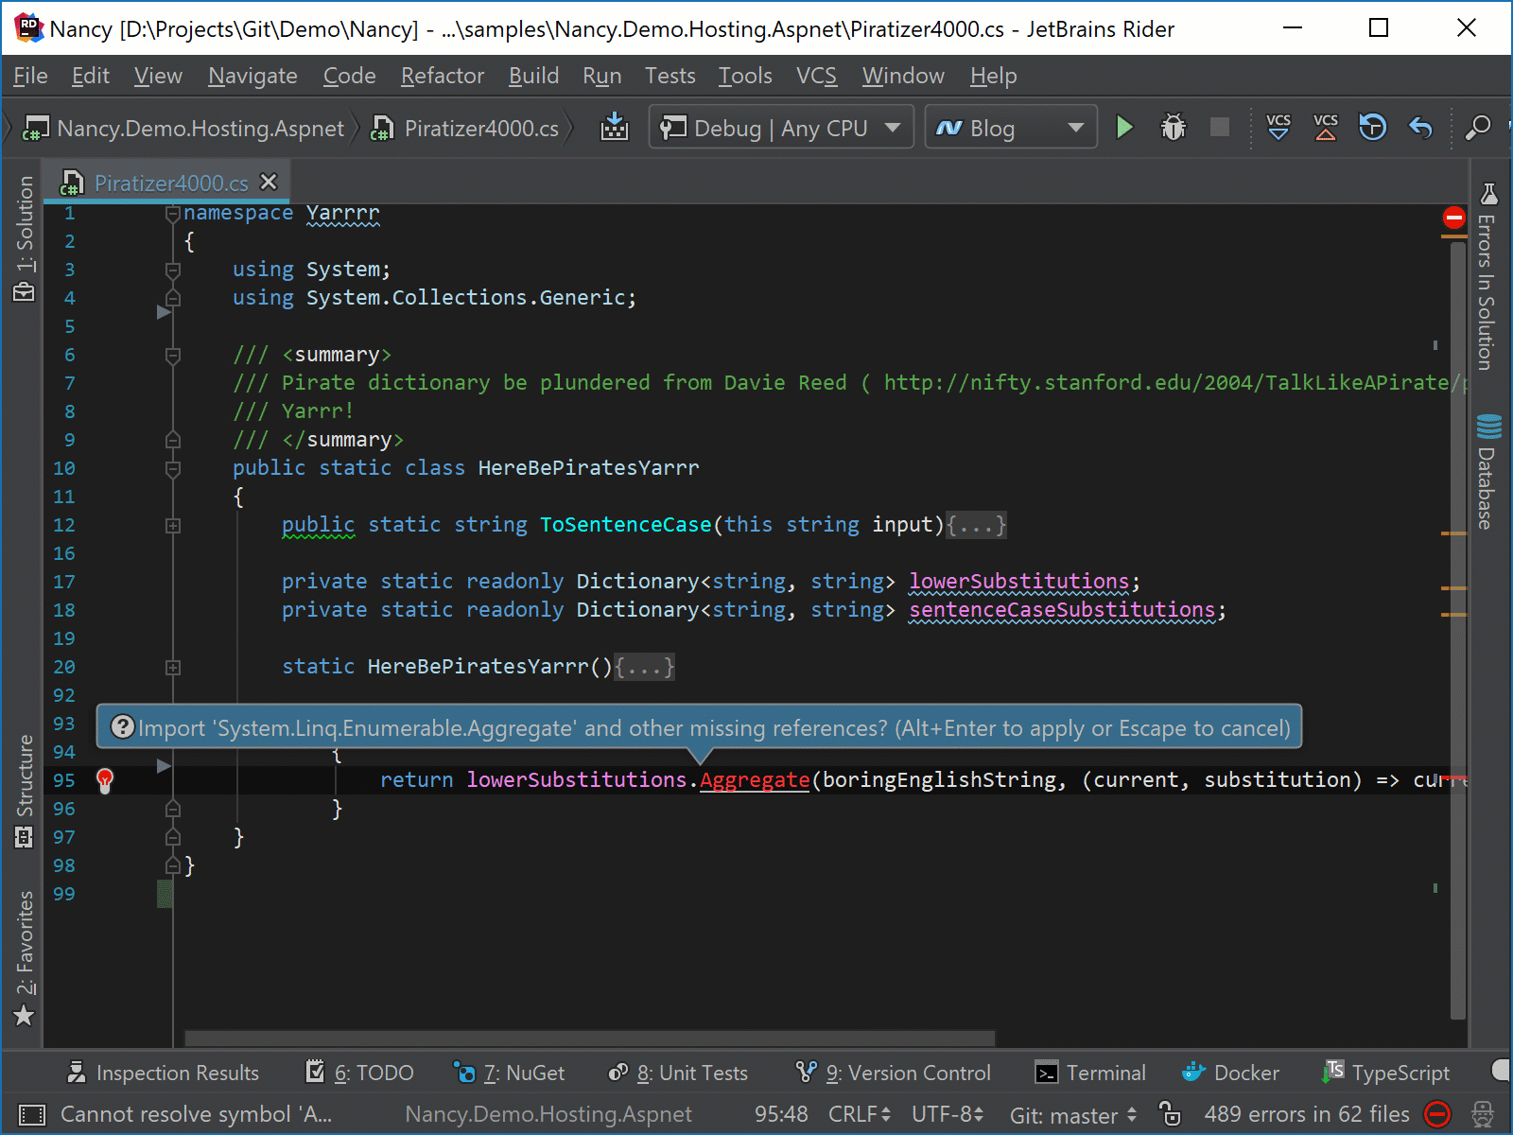Click the Revert undo arrow icon

coord(1420,127)
